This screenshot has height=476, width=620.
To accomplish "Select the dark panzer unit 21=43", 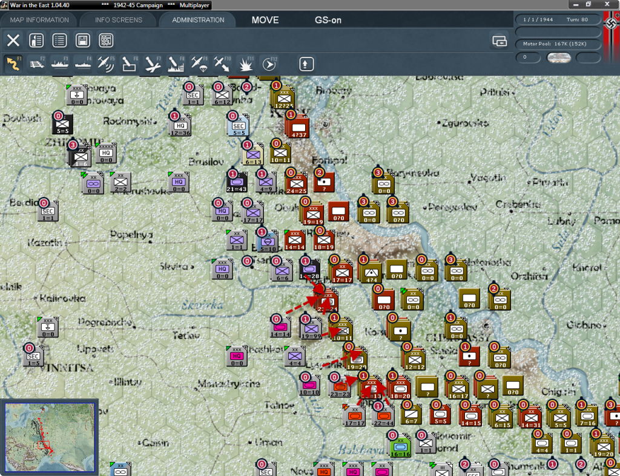I will [x=237, y=182].
